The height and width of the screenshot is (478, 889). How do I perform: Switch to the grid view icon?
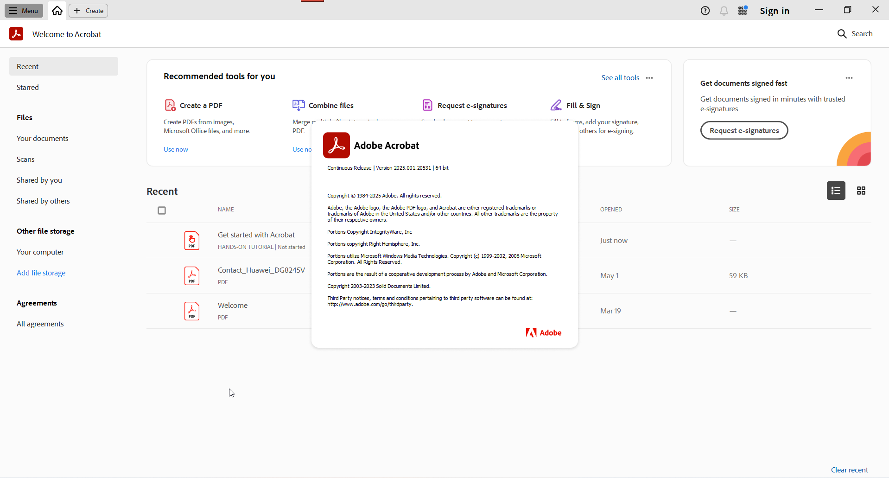tap(861, 191)
